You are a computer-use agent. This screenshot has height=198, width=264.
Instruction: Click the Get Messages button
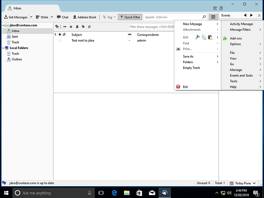pyautogui.click(x=16, y=17)
